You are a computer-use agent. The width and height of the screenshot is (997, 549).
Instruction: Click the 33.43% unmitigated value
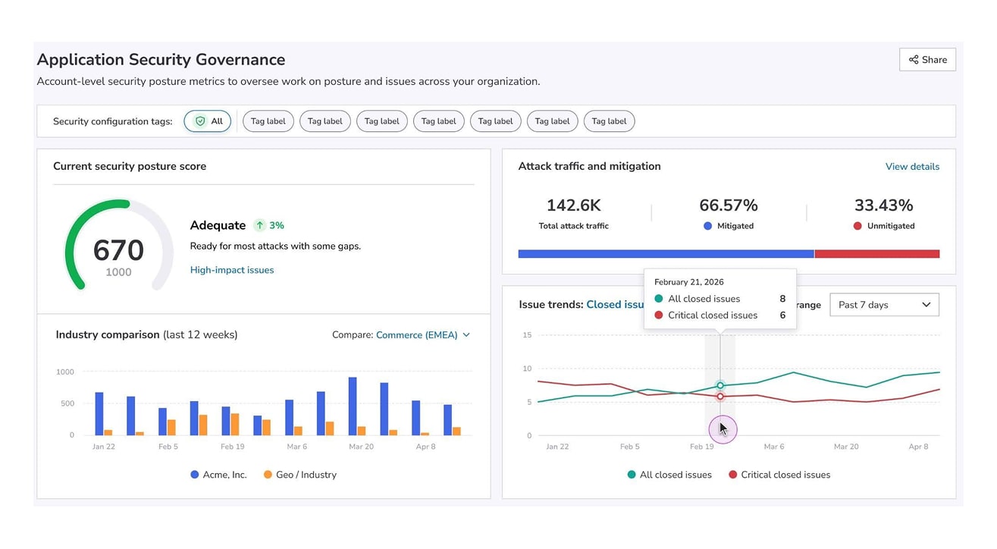883,205
